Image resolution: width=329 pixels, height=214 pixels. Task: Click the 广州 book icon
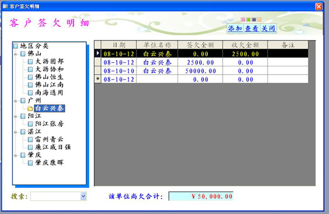23,100
